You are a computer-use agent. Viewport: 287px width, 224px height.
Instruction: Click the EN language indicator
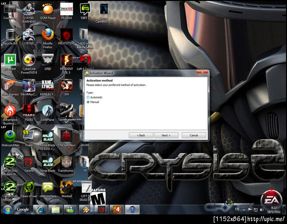click(x=237, y=209)
